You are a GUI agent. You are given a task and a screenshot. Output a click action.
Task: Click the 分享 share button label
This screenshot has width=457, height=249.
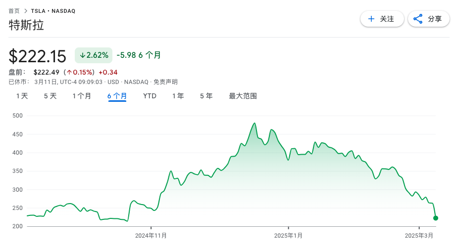(435, 19)
